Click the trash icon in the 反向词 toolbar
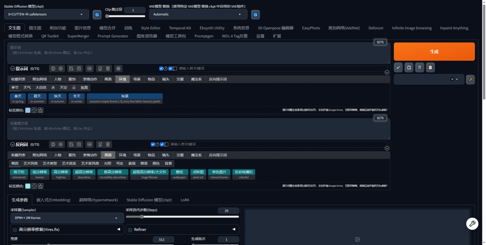 click(x=108, y=144)
